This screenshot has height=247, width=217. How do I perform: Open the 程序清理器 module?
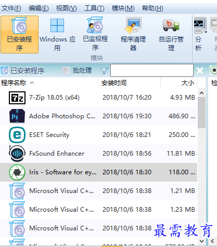point(133,34)
